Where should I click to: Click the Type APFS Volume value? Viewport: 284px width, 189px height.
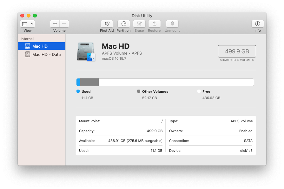(241, 121)
